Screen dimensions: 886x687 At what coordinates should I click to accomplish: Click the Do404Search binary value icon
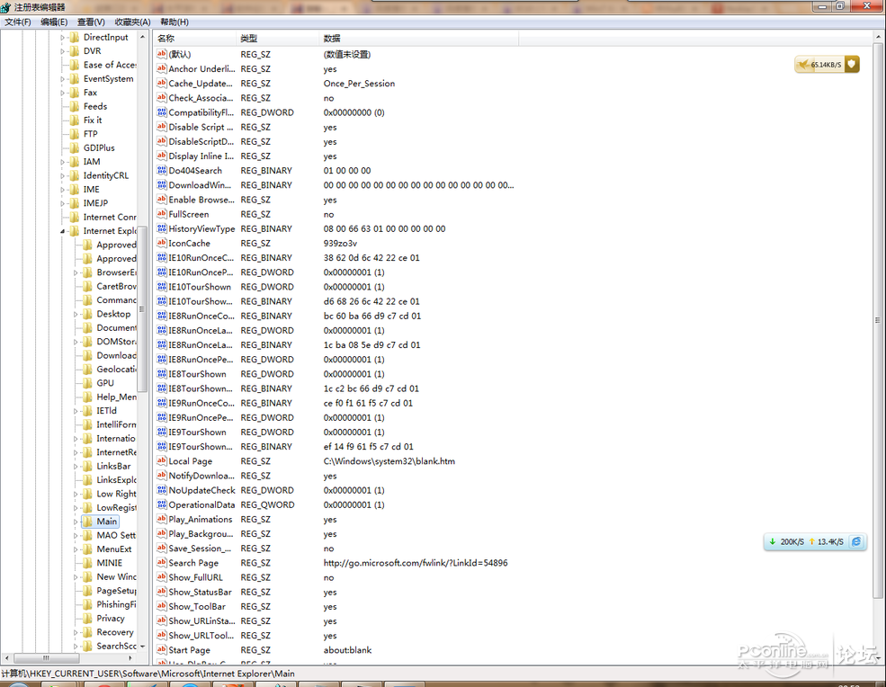[162, 171]
